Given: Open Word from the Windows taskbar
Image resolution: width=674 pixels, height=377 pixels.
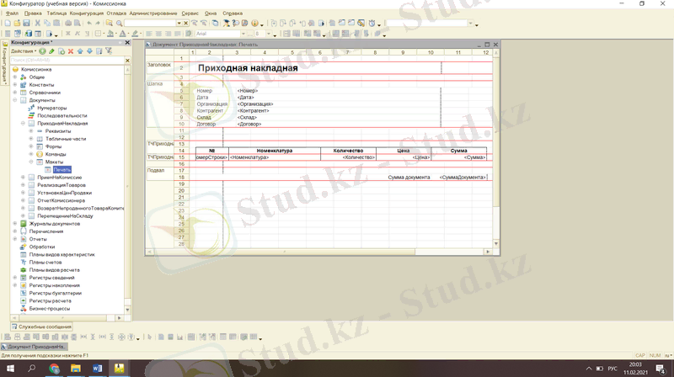Looking at the screenshot, I should [98, 369].
